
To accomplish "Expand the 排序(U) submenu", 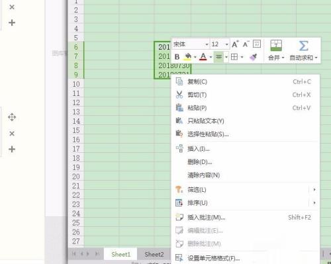I will pos(314,202).
